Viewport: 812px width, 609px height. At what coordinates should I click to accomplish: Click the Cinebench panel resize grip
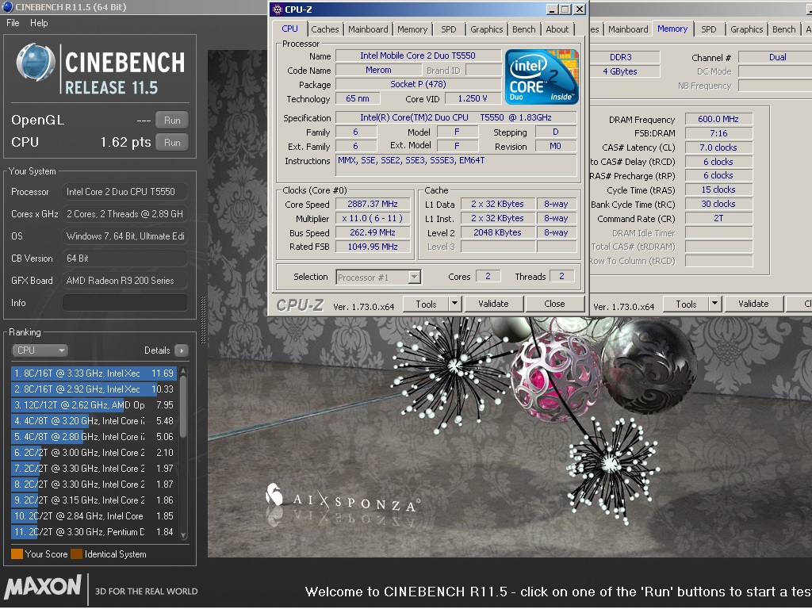pos(203,320)
